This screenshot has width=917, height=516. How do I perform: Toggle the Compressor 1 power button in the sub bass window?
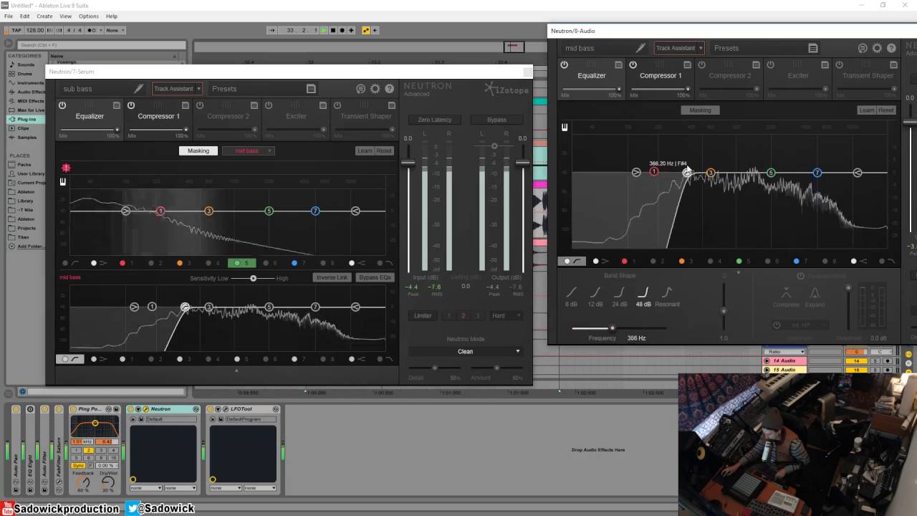(x=131, y=105)
